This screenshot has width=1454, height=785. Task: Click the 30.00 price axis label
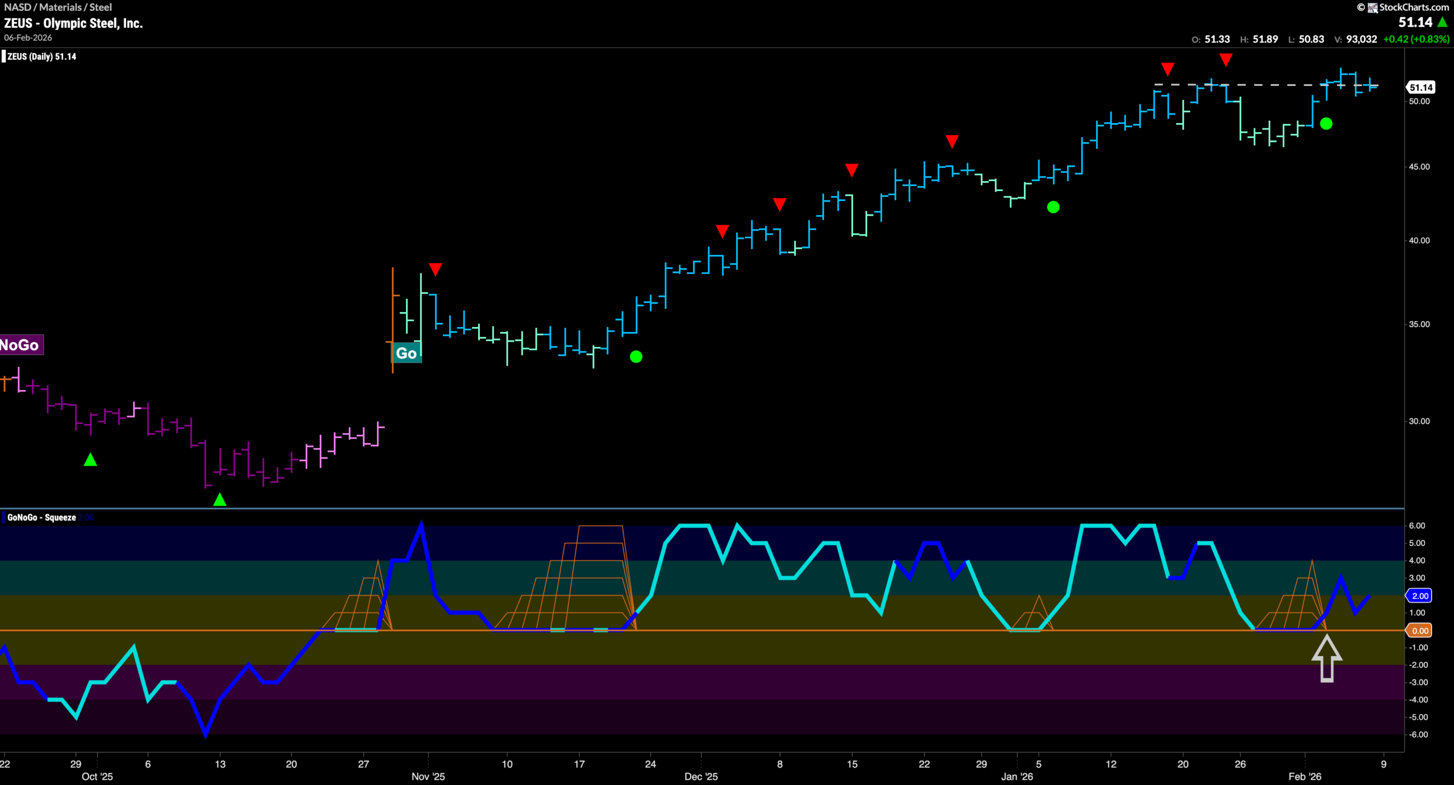coord(1419,421)
